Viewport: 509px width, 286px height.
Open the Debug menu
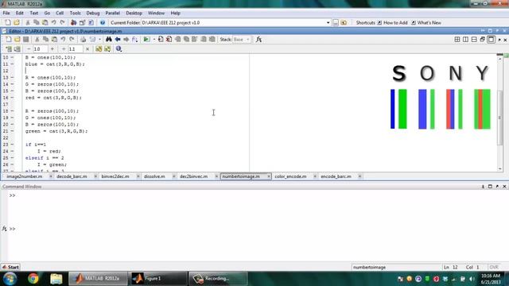pos(93,13)
